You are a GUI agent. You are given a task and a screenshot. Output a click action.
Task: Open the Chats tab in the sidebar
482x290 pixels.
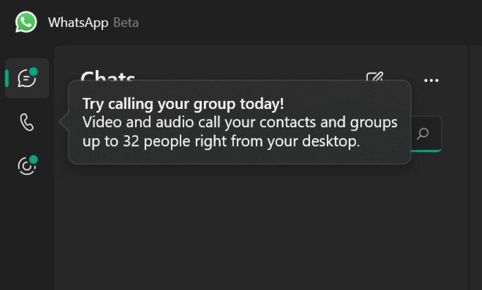click(27, 78)
